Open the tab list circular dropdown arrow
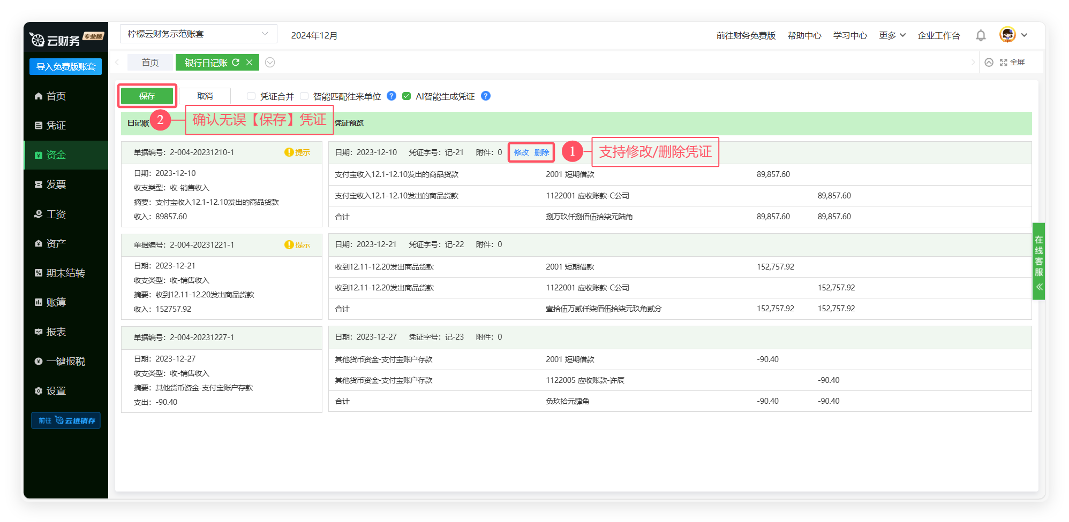Image resolution: width=1069 pixels, height=522 pixels. pyautogui.click(x=270, y=63)
